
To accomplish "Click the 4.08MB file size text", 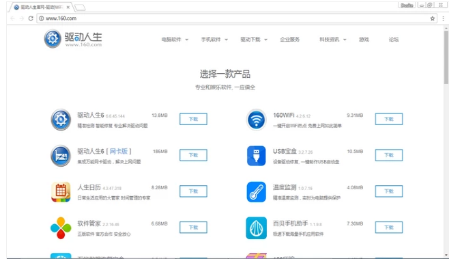I will pos(355,187).
